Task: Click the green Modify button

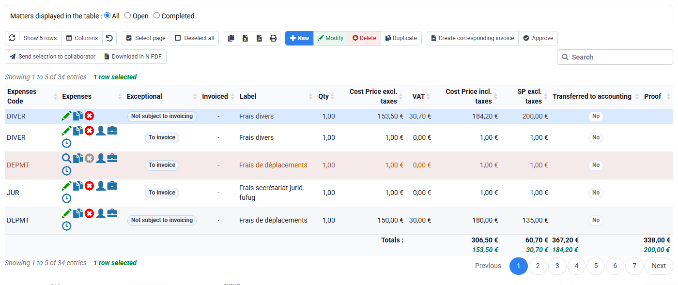Action: pos(331,38)
